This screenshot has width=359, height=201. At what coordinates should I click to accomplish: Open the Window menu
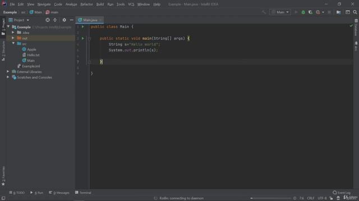point(144,4)
